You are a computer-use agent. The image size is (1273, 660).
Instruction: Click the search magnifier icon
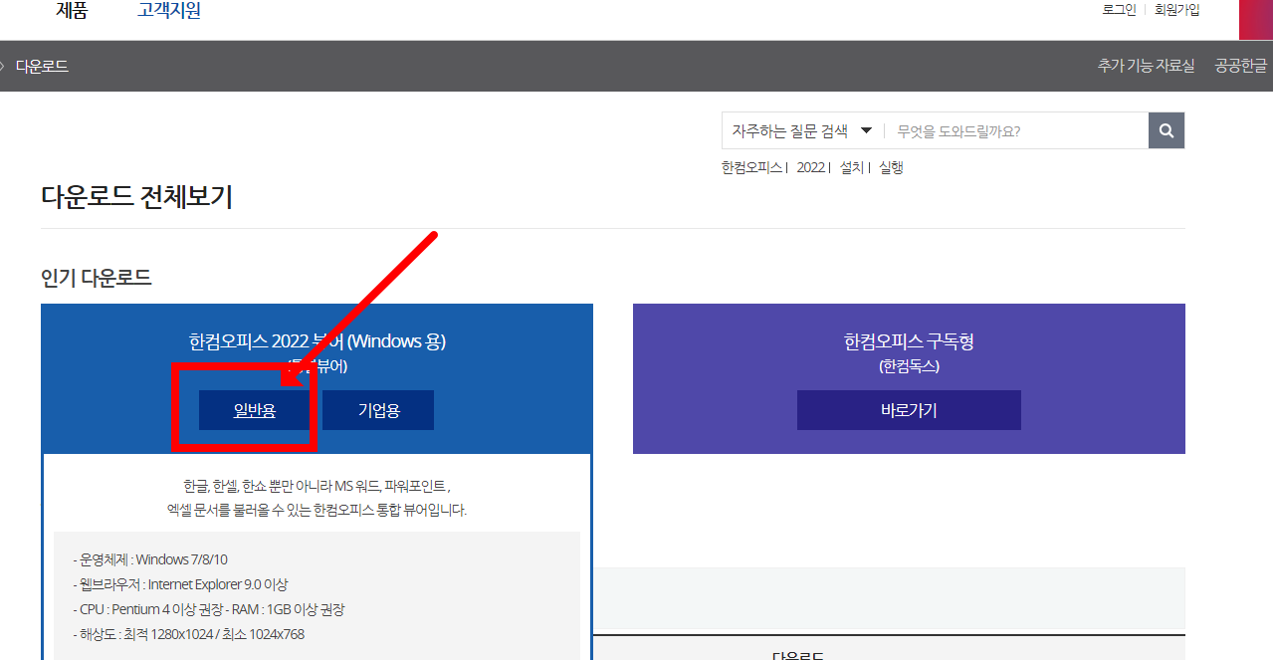click(x=1165, y=130)
